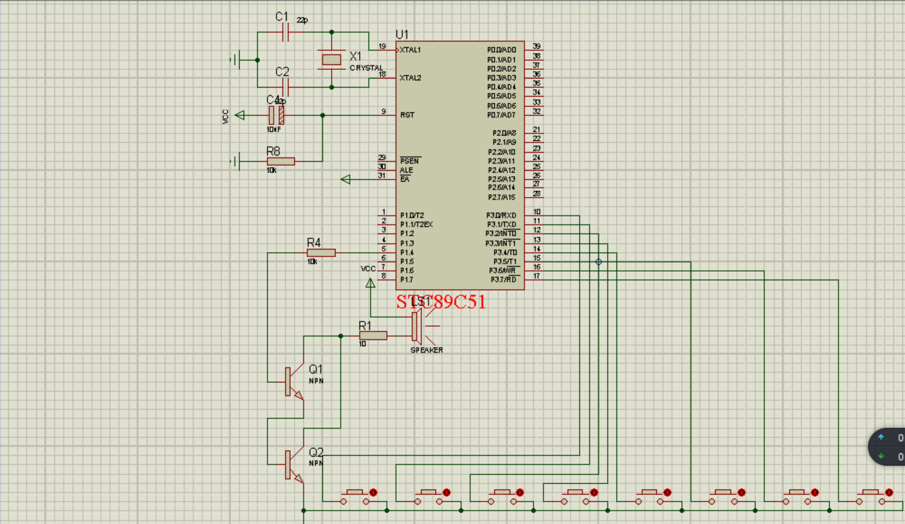Image resolution: width=905 pixels, height=524 pixels.
Task: Click the VCC power terminal near RST
Action: (x=240, y=115)
